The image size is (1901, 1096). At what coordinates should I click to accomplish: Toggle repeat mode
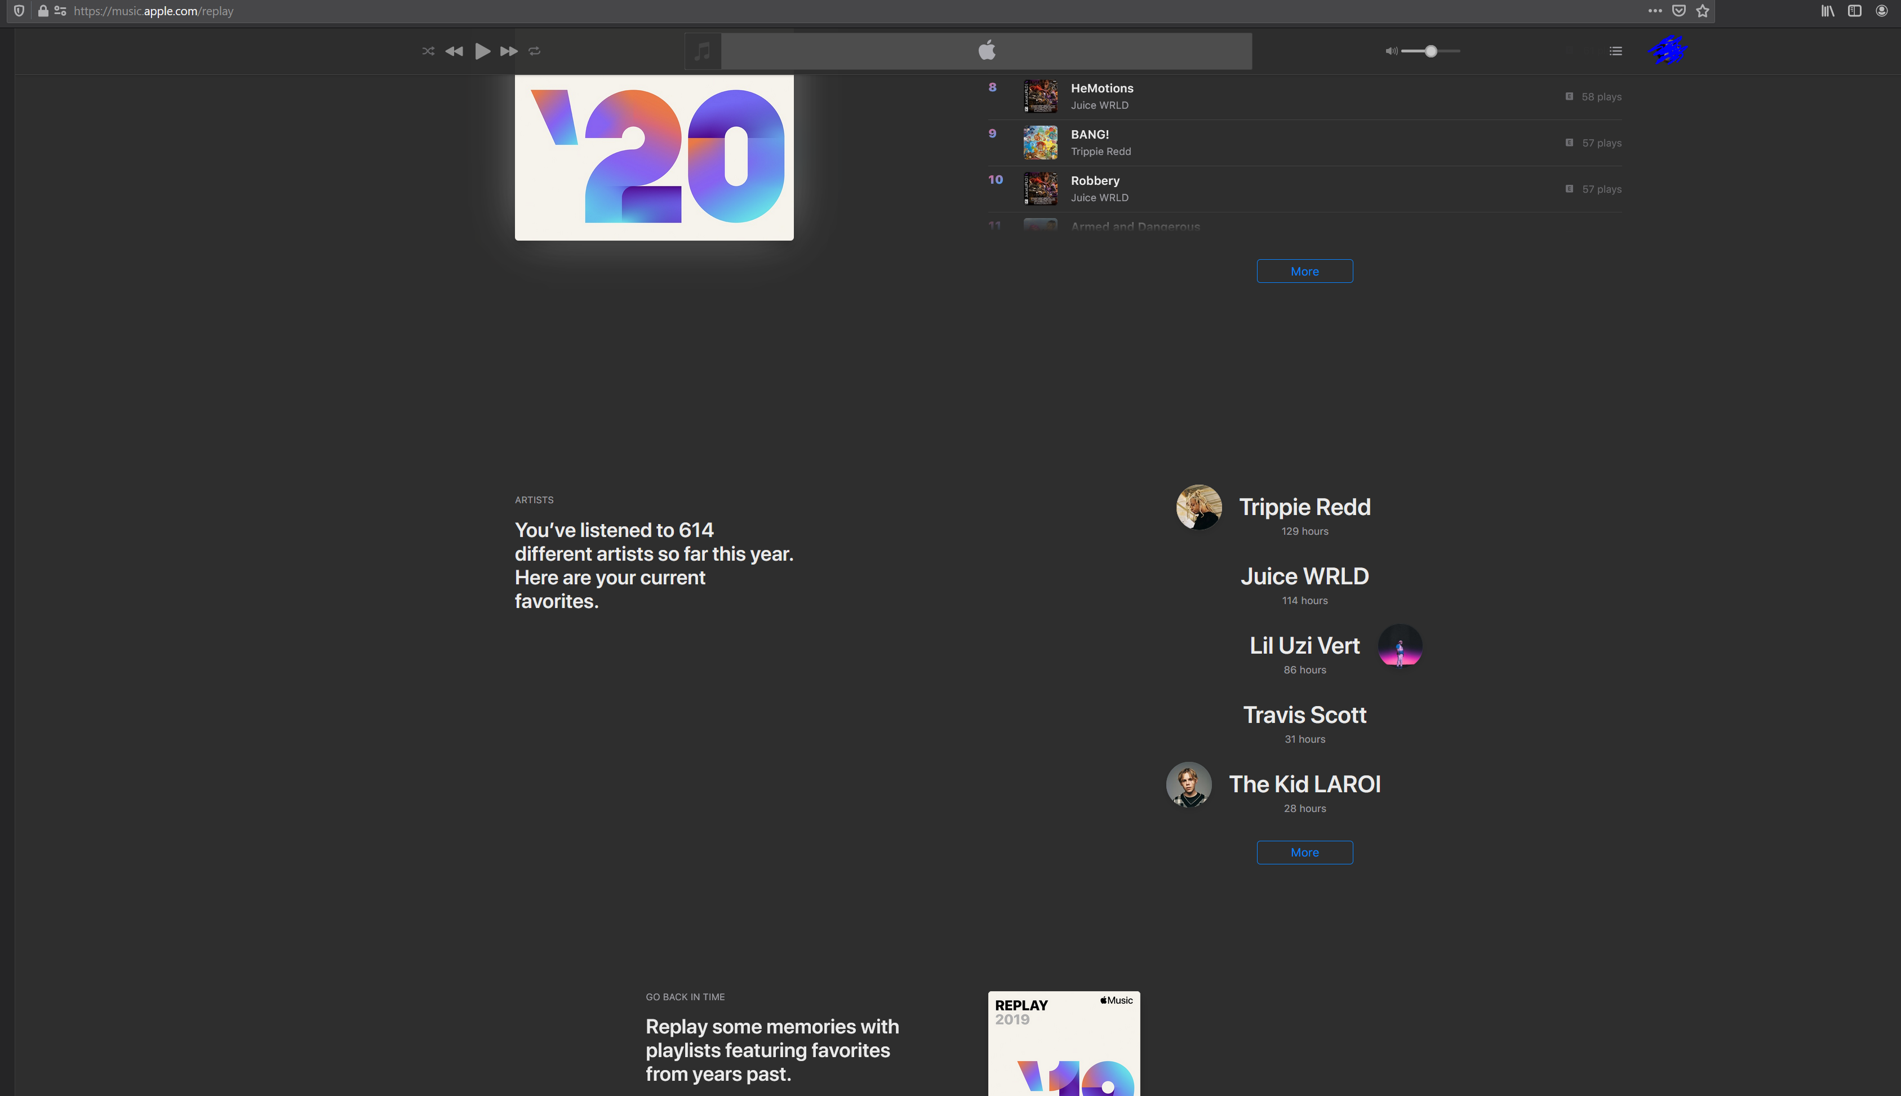(534, 51)
